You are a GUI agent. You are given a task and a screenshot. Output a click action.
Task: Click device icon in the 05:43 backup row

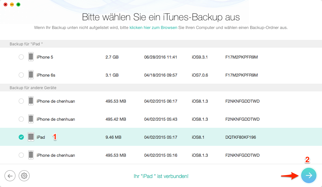[31, 119]
